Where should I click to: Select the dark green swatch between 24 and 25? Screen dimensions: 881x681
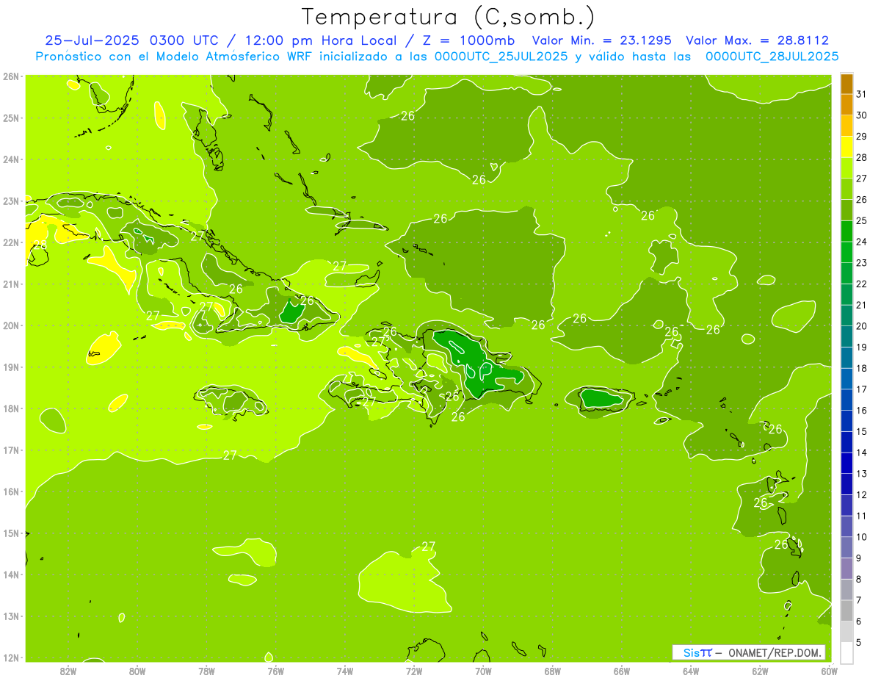click(x=846, y=231)
